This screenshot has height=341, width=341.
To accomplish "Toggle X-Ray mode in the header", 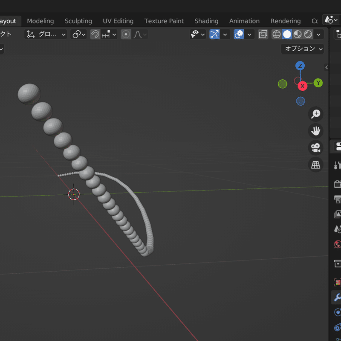I will pyautogui.click(x=263, y=35).
